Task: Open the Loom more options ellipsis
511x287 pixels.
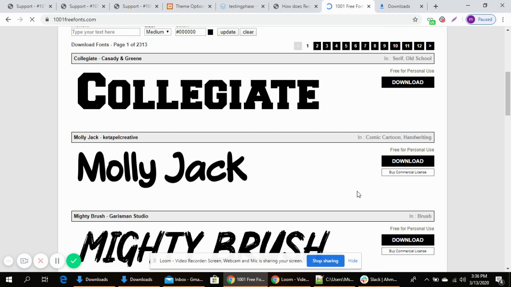Action: point(8,261)
